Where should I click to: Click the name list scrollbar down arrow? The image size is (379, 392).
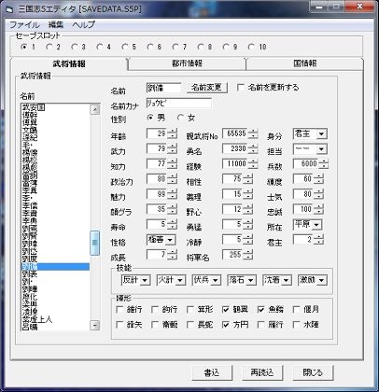95,326
